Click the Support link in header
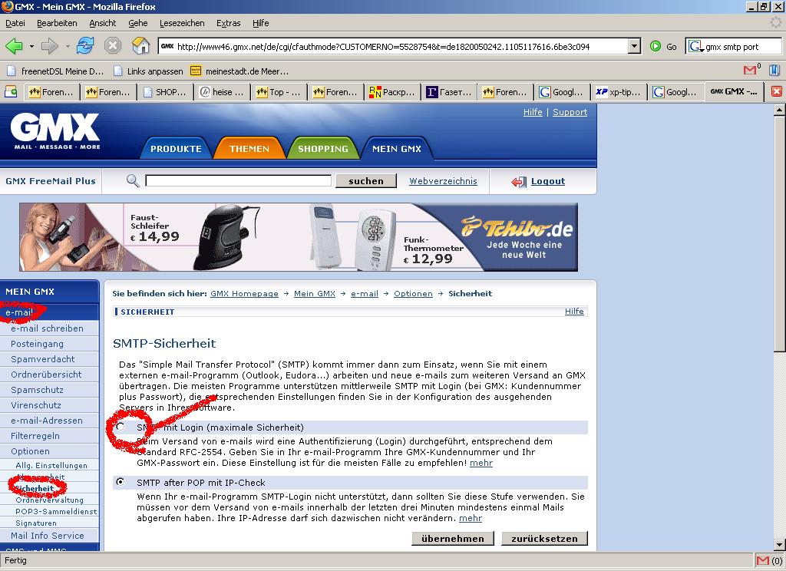Image resolution: width=786 pixels, height=571 pixels. pos(570,112)
